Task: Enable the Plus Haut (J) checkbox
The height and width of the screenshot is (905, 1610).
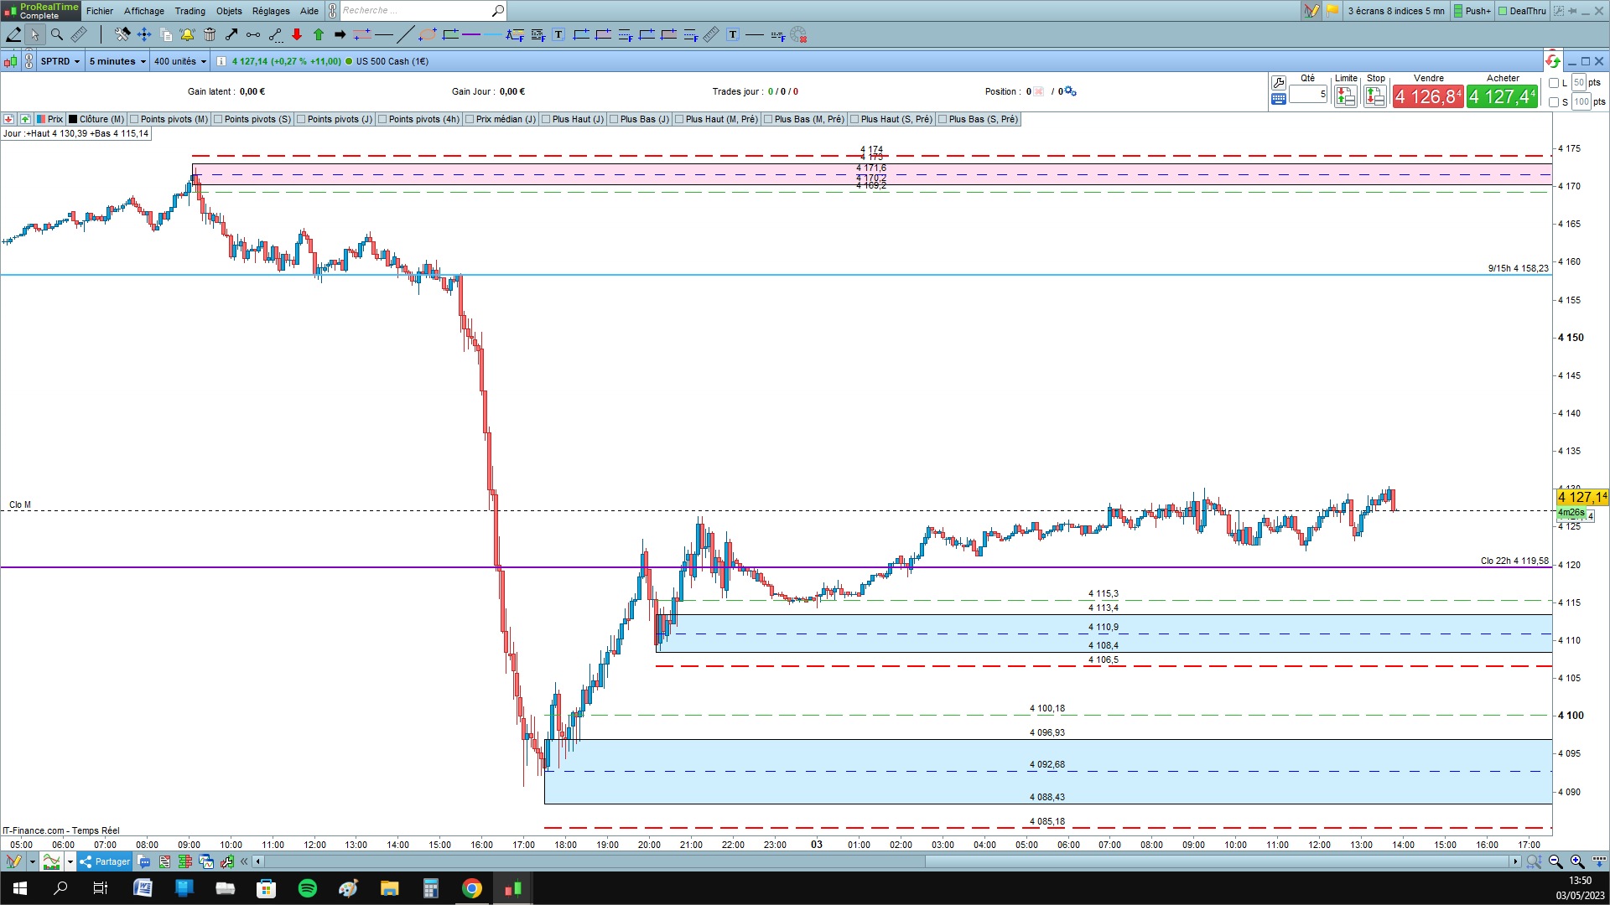Action: click(x=547, y=119)
